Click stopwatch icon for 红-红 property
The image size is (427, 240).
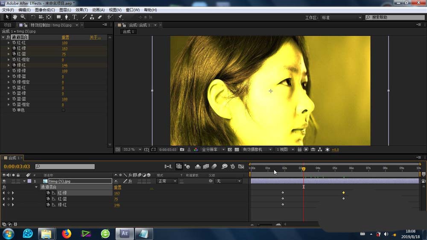click(14, 43)
